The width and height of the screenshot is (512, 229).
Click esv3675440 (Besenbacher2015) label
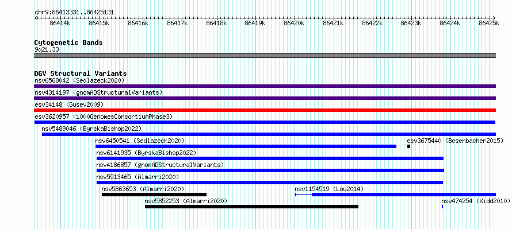455,141
